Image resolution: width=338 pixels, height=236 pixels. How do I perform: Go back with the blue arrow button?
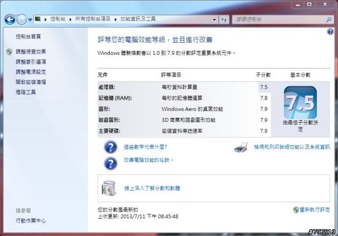coord(10,19)
